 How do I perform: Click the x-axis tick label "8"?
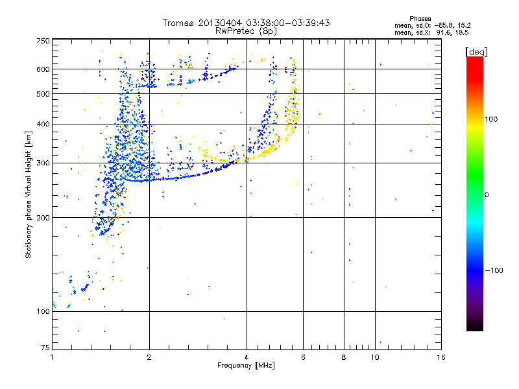pos(344,357)
